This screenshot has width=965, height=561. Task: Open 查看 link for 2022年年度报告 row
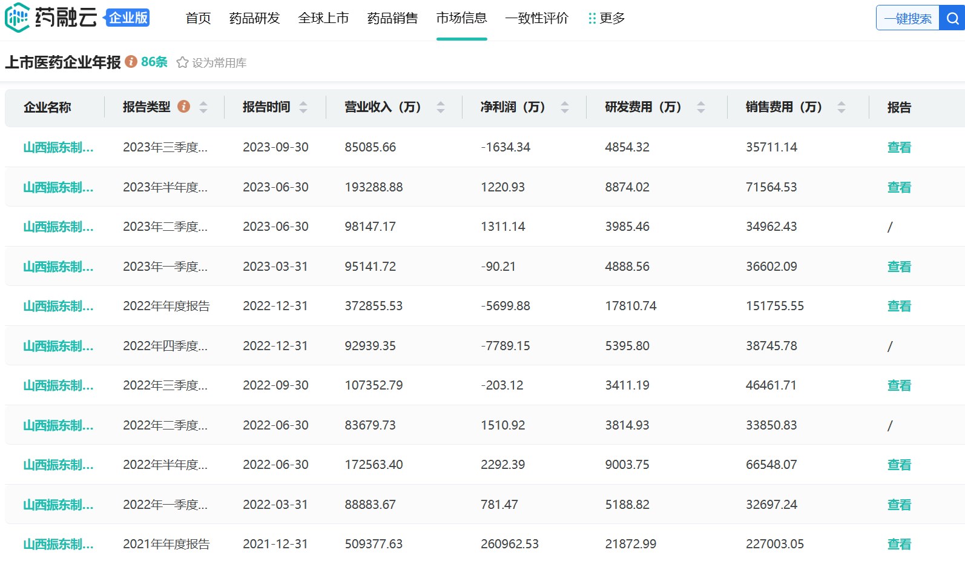899,306
